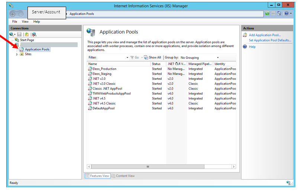Click the v4.0 CLR value of TMWWebProductsAppPool
The height and width of the screenshot is (191, 301).
click(171, 94)
